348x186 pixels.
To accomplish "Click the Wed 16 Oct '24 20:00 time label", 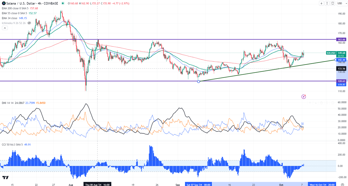I will 322,185.
